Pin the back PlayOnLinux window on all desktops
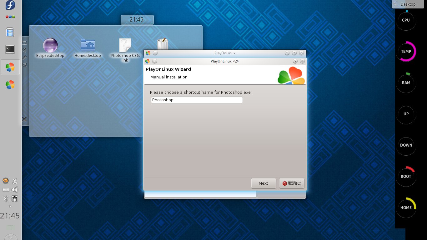Image resolution: width=427 pixels, height=240 pixels. tap(155, 53)
